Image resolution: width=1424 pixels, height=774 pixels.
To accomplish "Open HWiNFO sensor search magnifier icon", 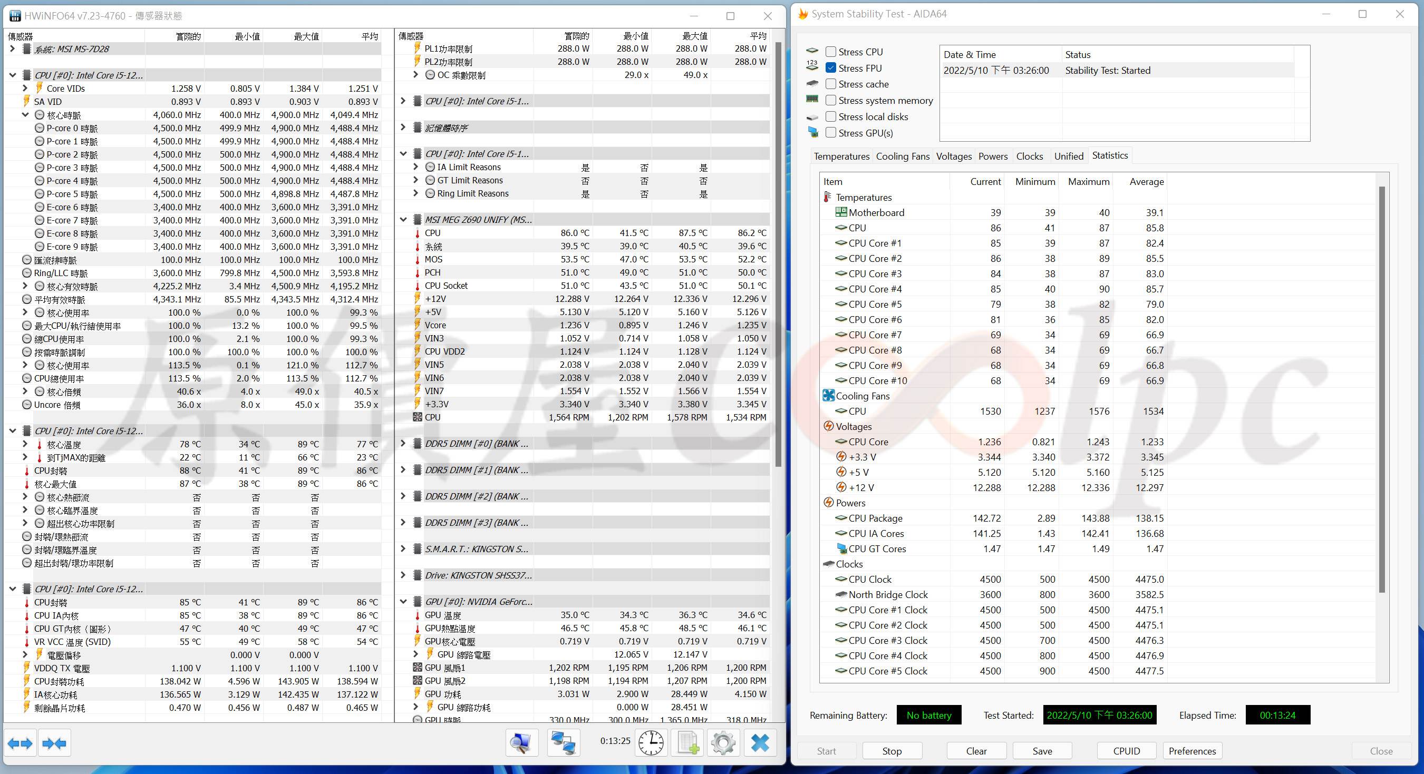I will coord(521,742).
